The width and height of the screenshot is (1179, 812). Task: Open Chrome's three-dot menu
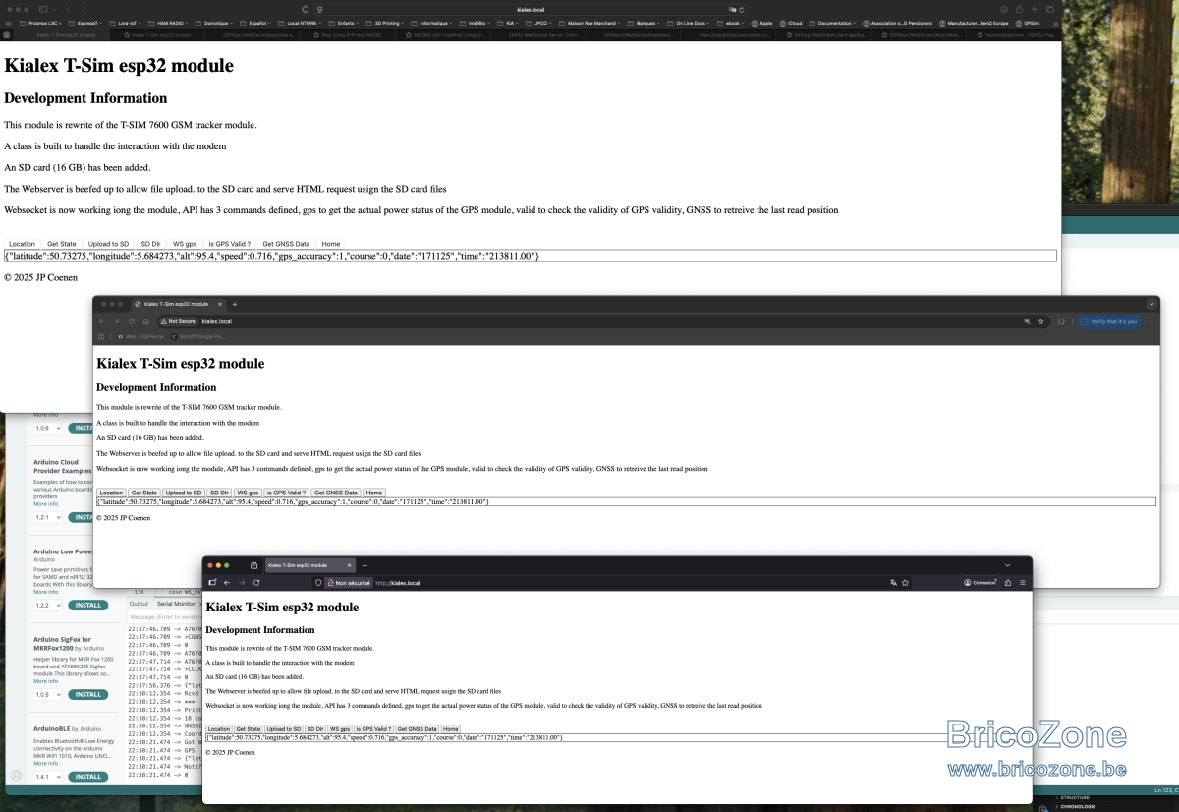[1151, 321]
